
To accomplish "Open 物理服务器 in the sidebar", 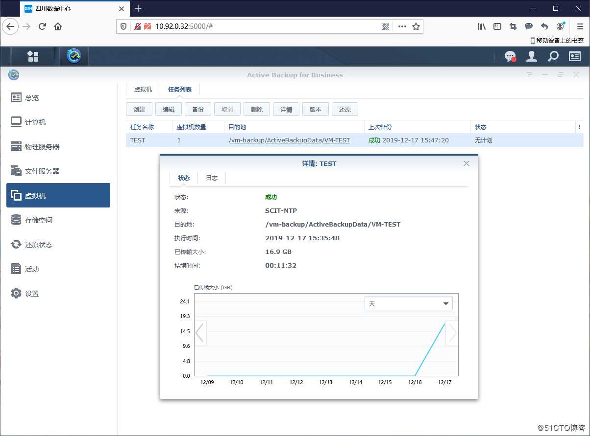I will pyautogui.click(x=58, y=146).
